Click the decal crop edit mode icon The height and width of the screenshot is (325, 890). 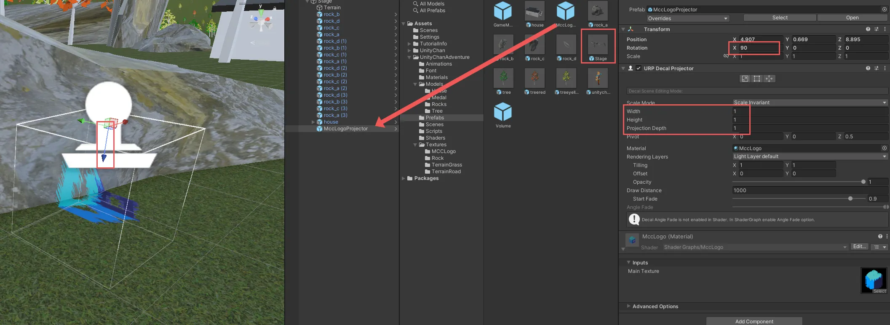[x=757, y=79]
